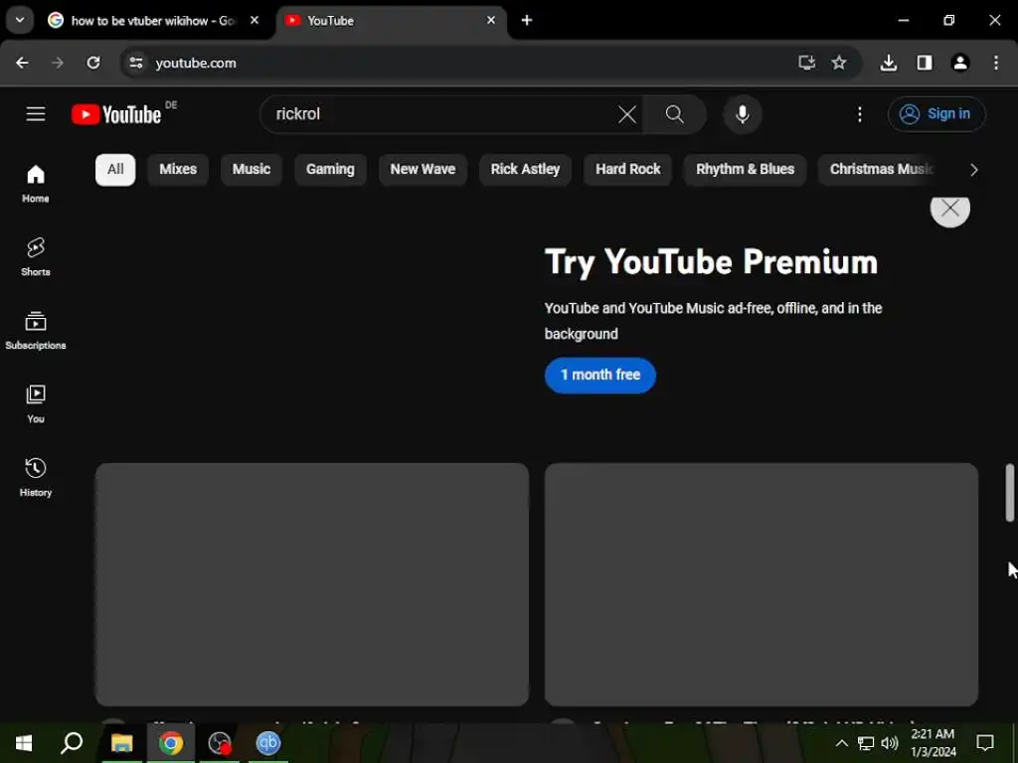The image size is (1018, 763).
Task: Select the All filter chip
Action: point(115,169)
